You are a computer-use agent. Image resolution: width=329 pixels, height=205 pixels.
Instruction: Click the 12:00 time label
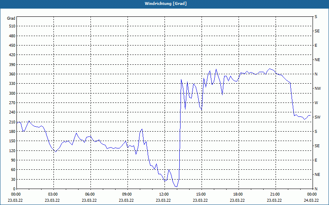[x=164, y=194]
